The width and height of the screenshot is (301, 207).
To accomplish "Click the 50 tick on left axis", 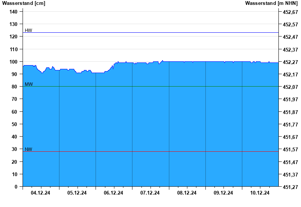I will coord(15,124).
